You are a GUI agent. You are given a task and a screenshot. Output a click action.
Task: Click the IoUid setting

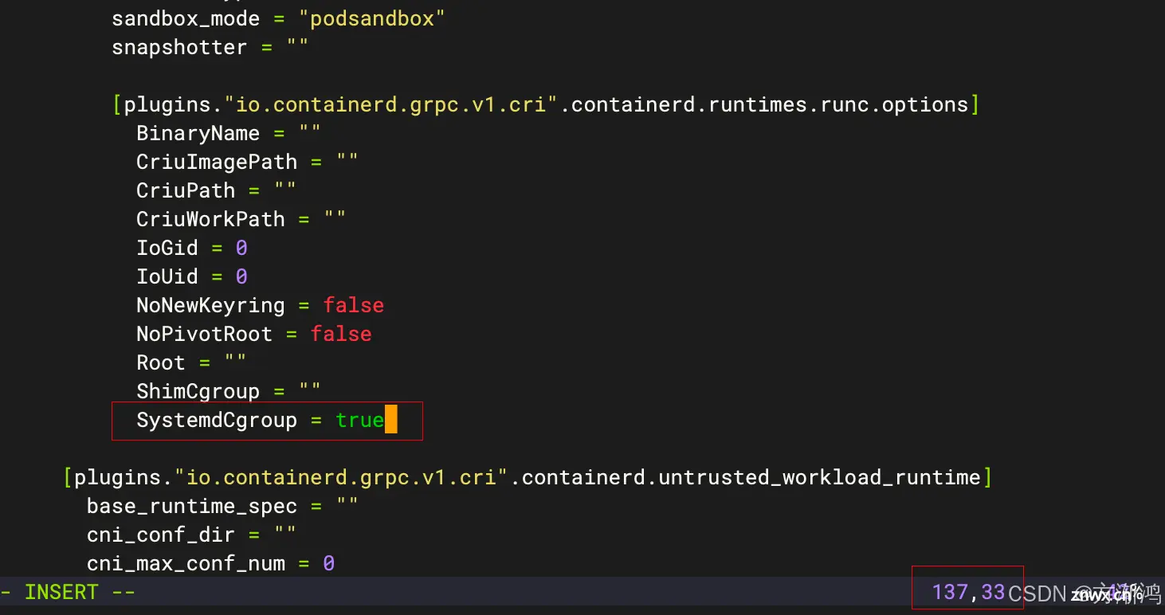pyautogui.click(x=191, y=276)
